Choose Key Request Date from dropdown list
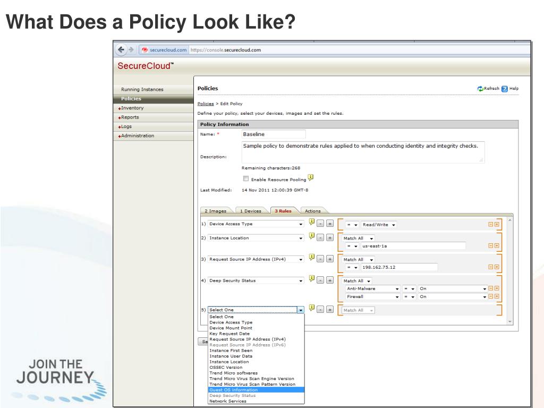The image size is (544, 408). pyautogui.click(x=257, y=334)
